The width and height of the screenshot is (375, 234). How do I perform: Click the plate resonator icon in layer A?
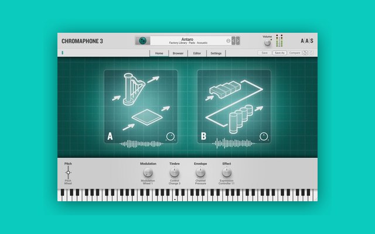tap(147, 117)
